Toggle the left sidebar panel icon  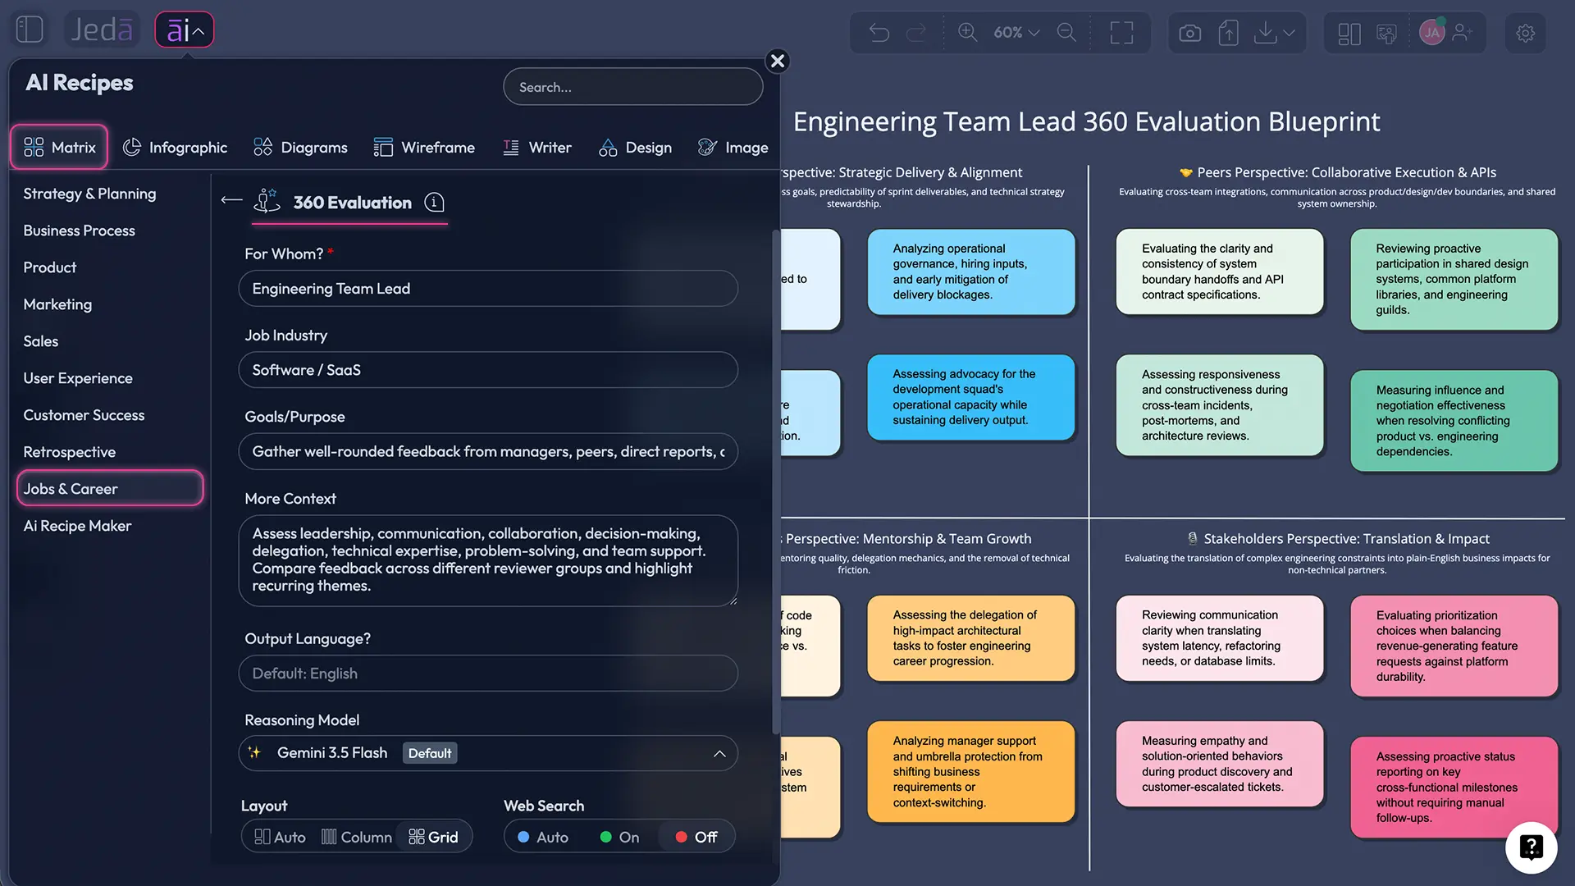30,30
